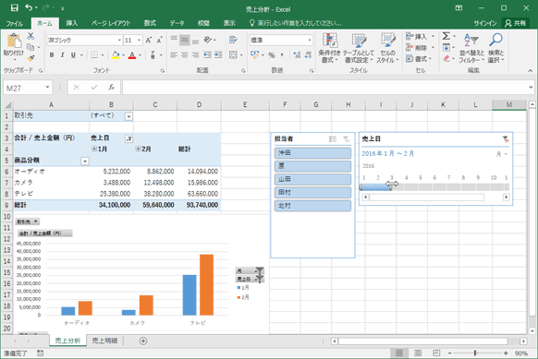Image resolution: width=538 pixels, height=359 pixels.
Task: Open the timeline 月 level dropdown
Action: pyautogui.click(x=502, y=154)
